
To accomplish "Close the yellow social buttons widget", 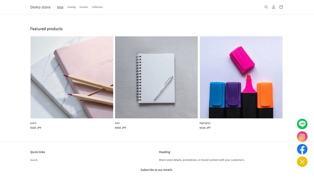I will point(302,162).
